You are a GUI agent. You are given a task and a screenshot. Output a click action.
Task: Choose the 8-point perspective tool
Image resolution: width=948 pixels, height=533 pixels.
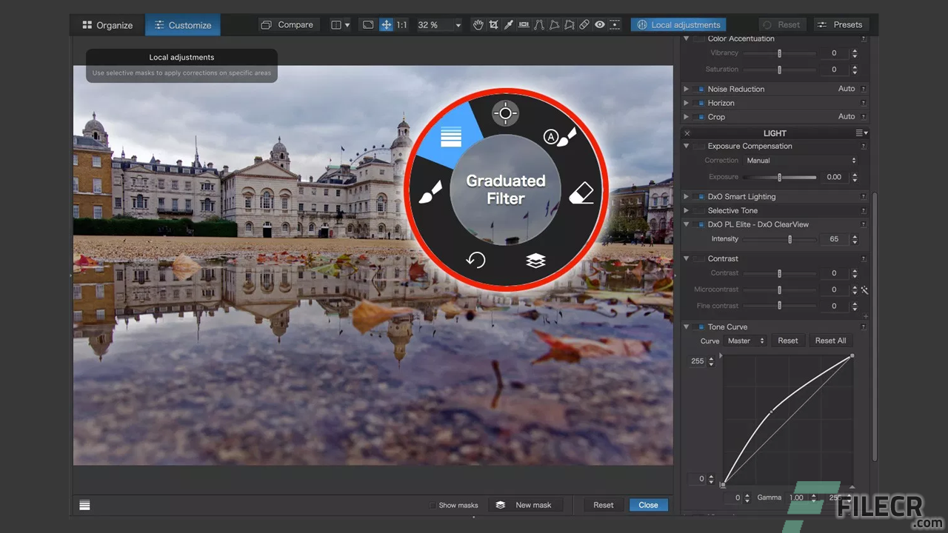coord(569,24)
